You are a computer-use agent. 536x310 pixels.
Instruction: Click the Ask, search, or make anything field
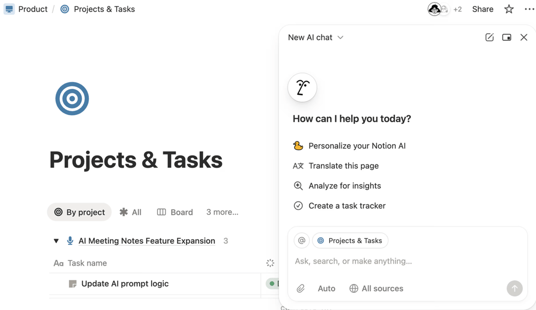[x=366, y=261]
